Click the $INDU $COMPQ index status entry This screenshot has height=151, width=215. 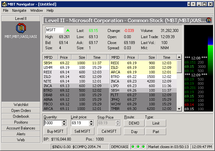coord(80,147)
